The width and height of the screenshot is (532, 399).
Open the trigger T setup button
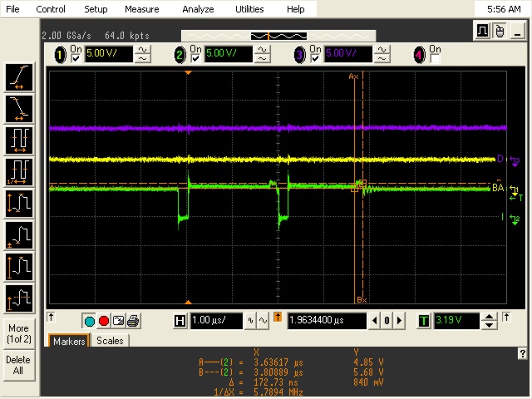point(424,321)
